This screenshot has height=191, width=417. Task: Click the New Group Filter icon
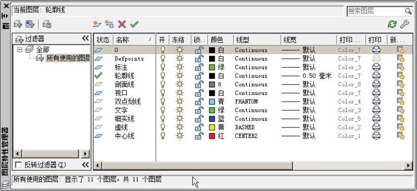[x=30, y=24]
